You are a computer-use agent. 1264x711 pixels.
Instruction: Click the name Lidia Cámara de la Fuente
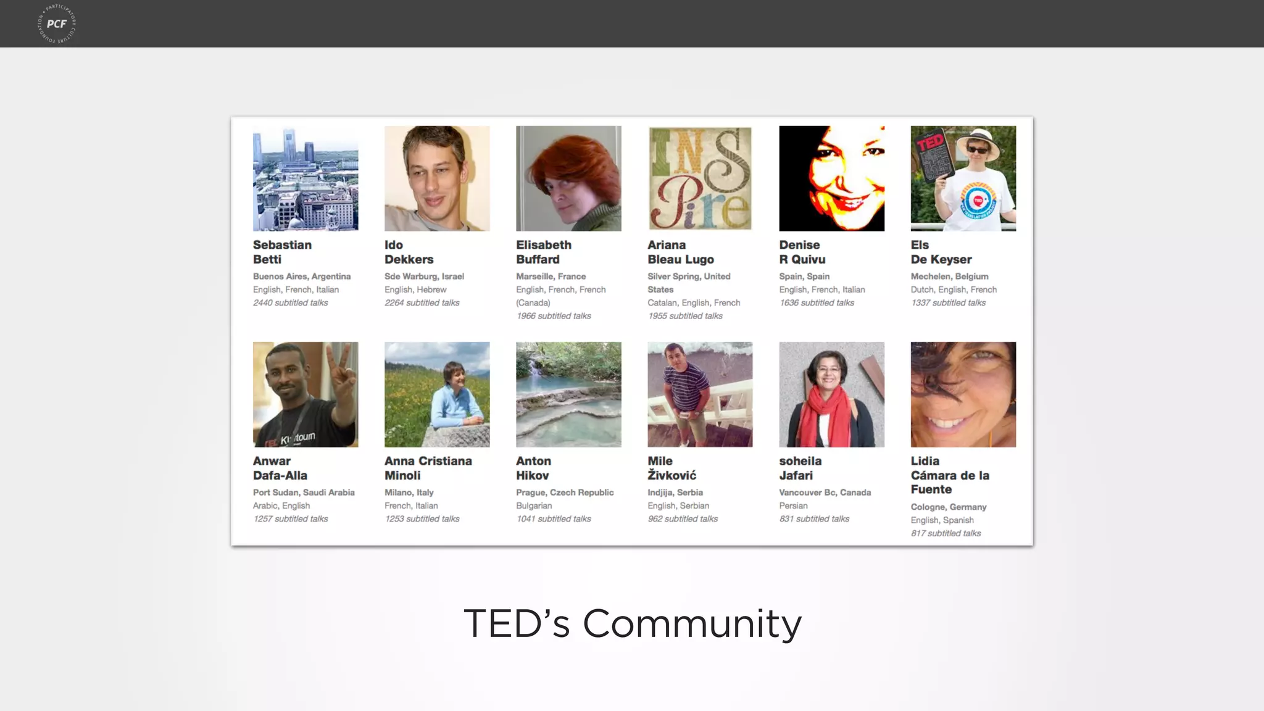950,475
